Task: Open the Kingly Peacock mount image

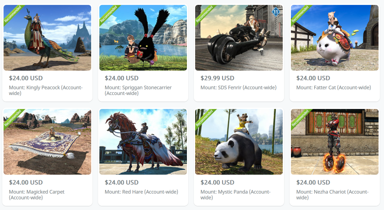Action: (47, 38)
